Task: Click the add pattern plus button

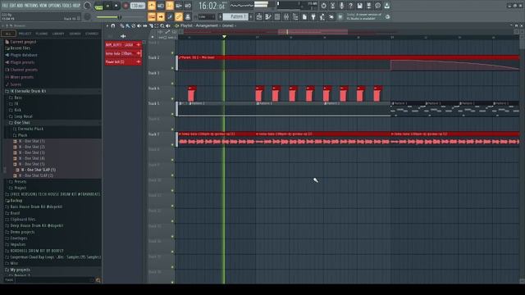Action: pyautogui.click(x=251, y=16)
